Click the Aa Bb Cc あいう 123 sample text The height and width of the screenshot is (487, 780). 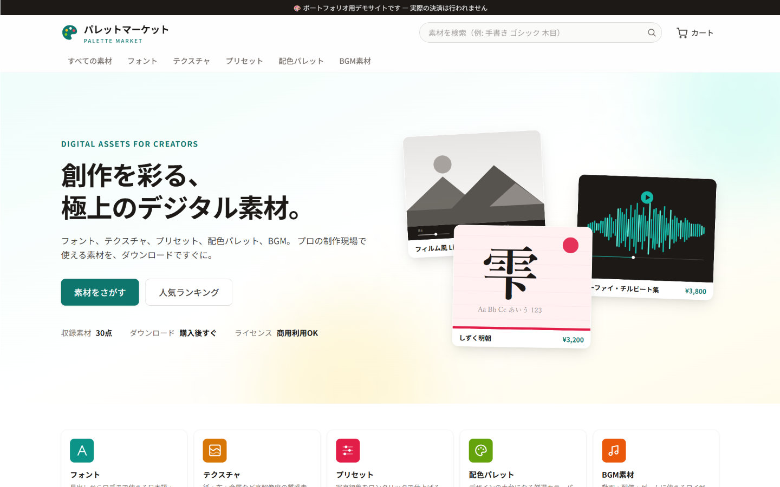pyautogui.click(x=510, y=310)
